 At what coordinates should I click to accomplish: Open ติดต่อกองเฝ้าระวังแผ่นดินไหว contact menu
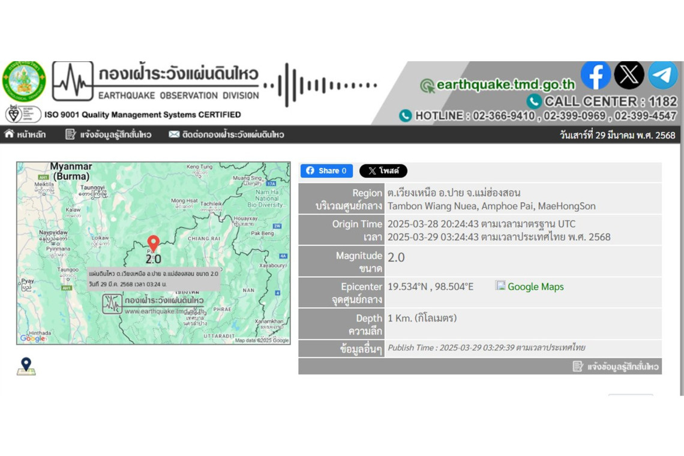[226, 134]
